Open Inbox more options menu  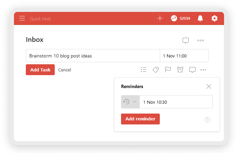coord(200,40)
